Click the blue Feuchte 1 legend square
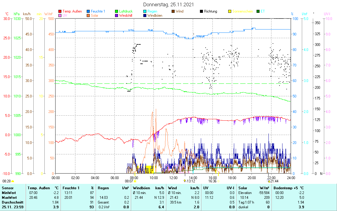 88,11
